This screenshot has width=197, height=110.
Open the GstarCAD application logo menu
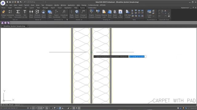(x=3, y=3)
